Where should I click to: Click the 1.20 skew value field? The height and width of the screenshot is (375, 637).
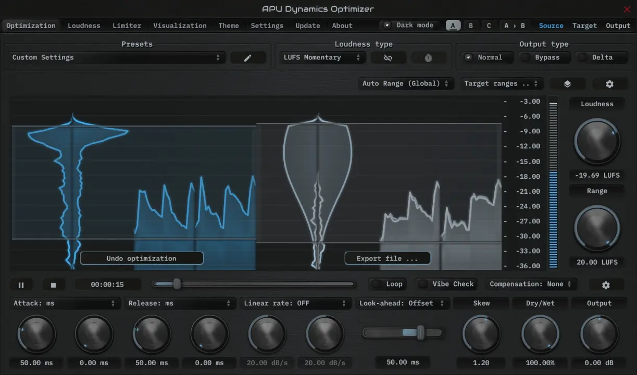point(481,363)
